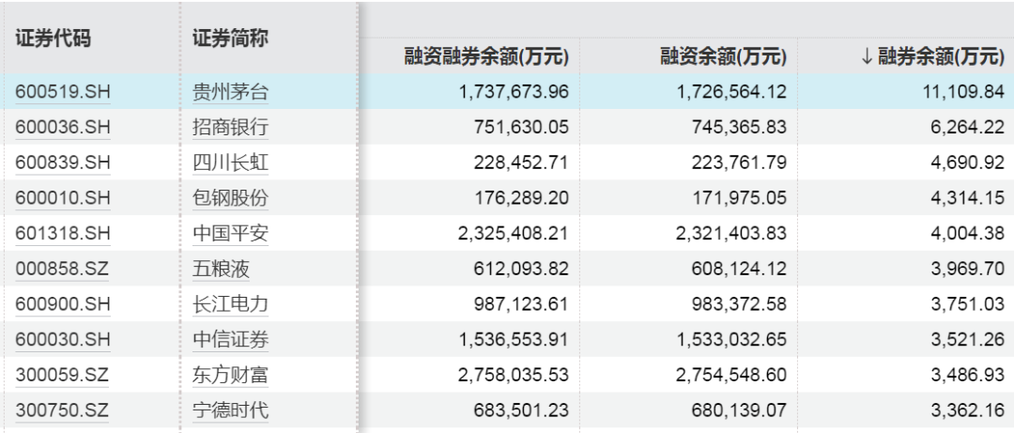Select the 中信证券 name link

(x=230, y=340)
